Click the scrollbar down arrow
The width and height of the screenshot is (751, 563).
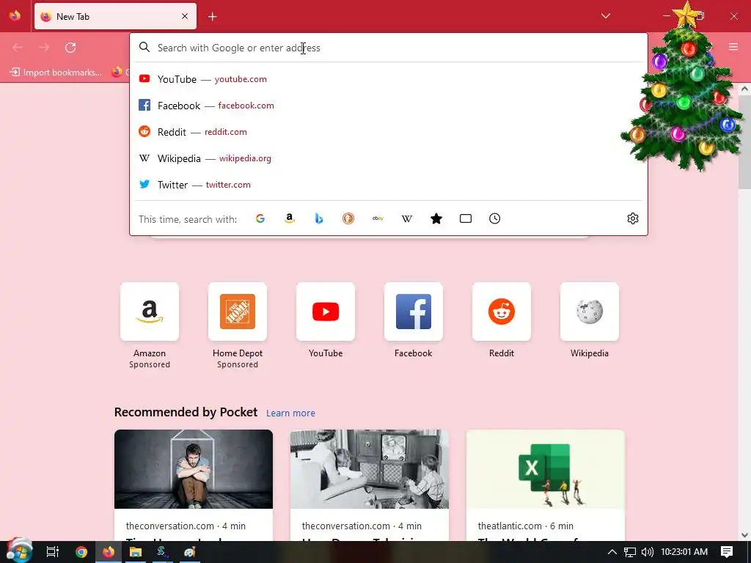click(x=745, y=535)
